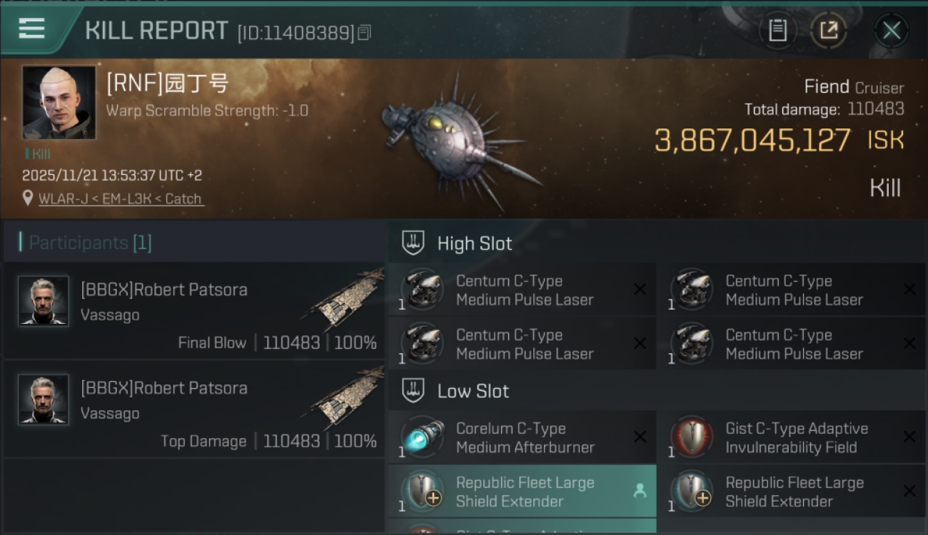Open the hamburger menu

[31, 29]
